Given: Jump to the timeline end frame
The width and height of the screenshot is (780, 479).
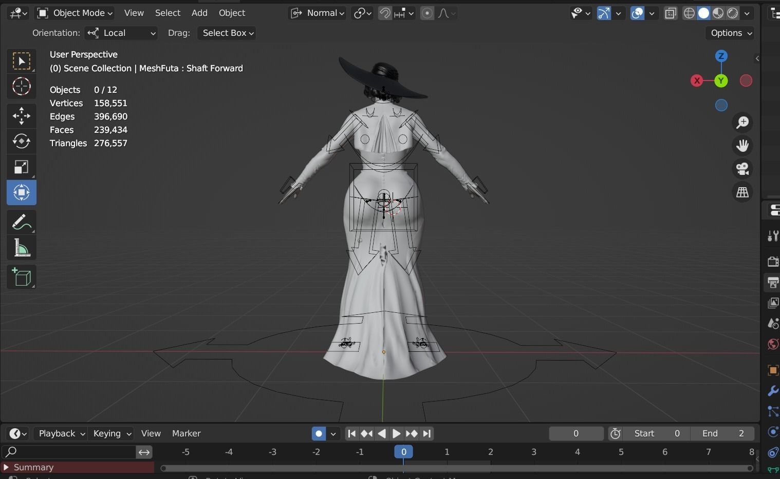Looking at the screenshot, I should 427,434.
